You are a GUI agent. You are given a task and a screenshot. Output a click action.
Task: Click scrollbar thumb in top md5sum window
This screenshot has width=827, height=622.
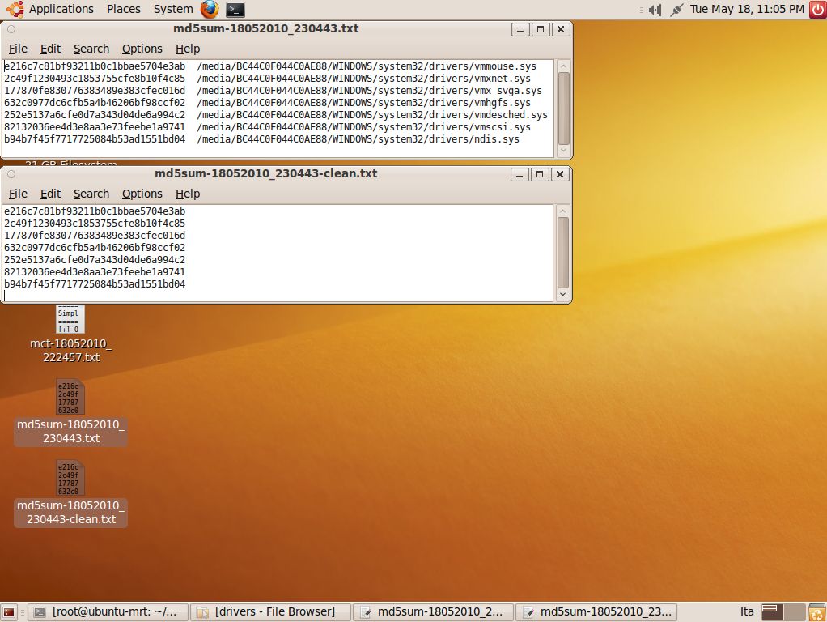[563, 109]
